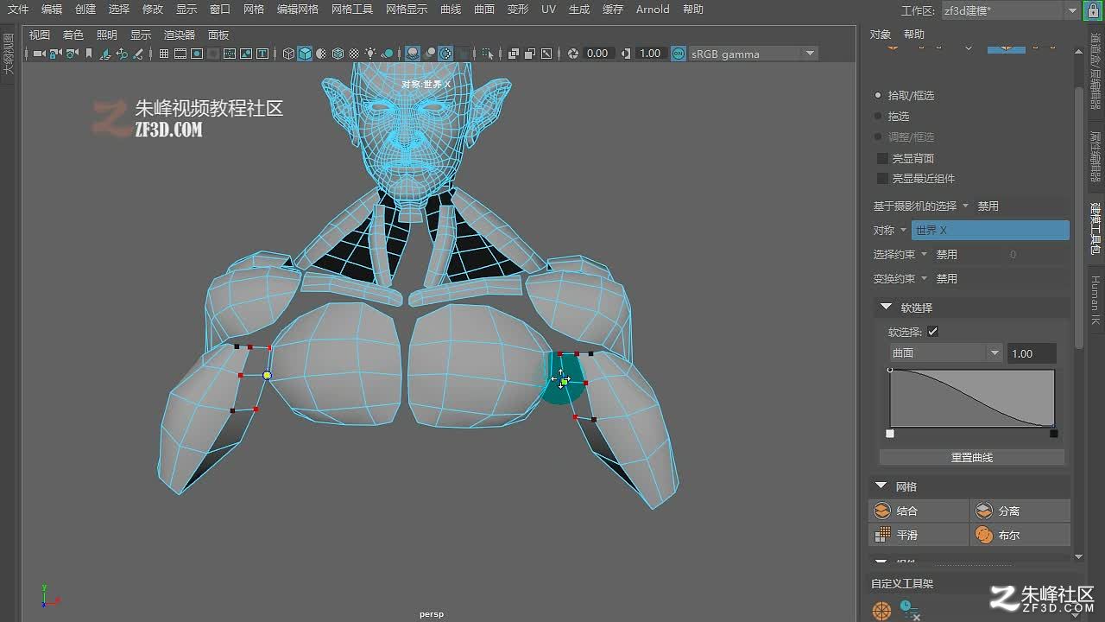
Task: Open the 渲染器 panel menu
Action: 180,35
